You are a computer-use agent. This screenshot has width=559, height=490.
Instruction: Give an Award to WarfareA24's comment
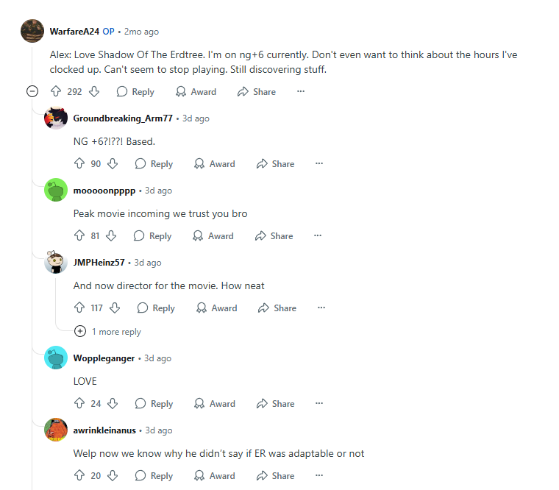click(x=196, y=92)
